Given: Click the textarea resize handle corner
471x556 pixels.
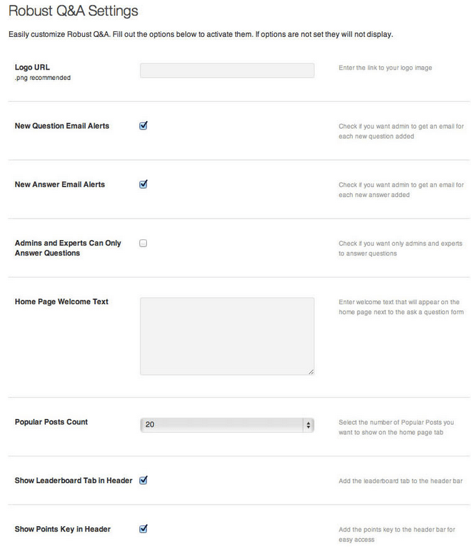Looking at the screenshot, I should pyautogui.click(x=311, y=372).
